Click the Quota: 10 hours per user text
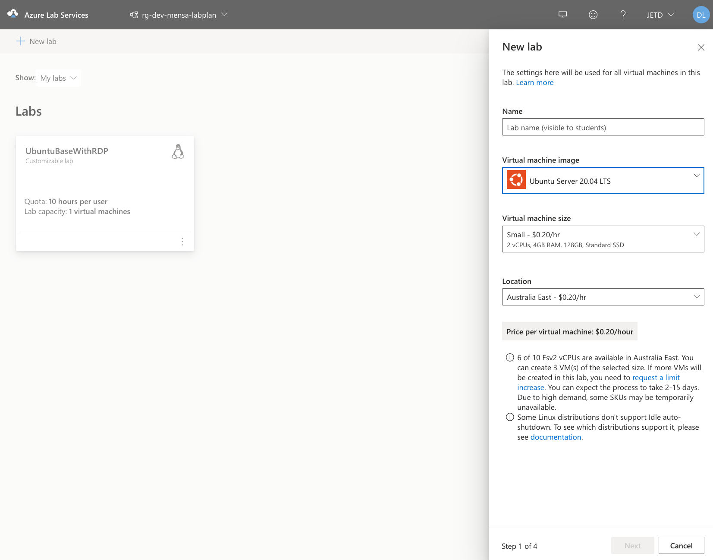 coord(66,201)
